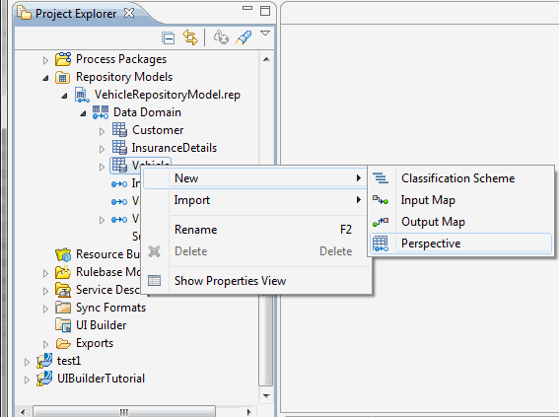Maximize the Project Explorer panel
This screenshot has width=559, height=417.
pos(265,11)
